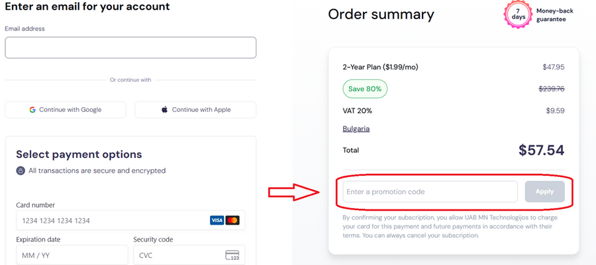Click the Mastercard icon
The height and width of the screenshot is (265, 596).
[x=232, y=220]
